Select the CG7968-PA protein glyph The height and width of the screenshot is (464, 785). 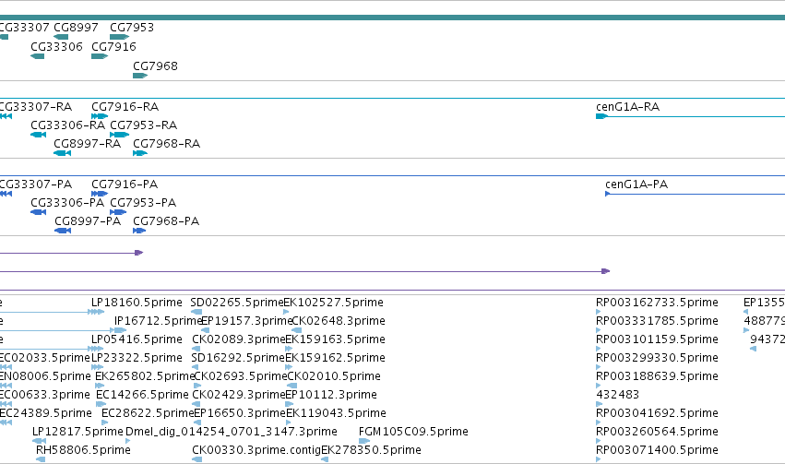(x=139, y=231)
